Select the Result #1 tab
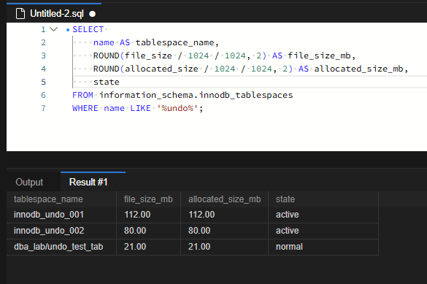The height and width of the screenshot is (284, 427). click(88, 182)
